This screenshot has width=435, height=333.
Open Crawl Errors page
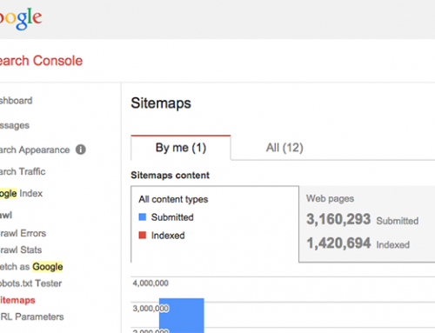[x=23, y=233]
